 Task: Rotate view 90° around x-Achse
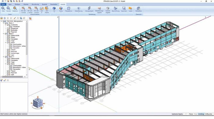(23, 8)
